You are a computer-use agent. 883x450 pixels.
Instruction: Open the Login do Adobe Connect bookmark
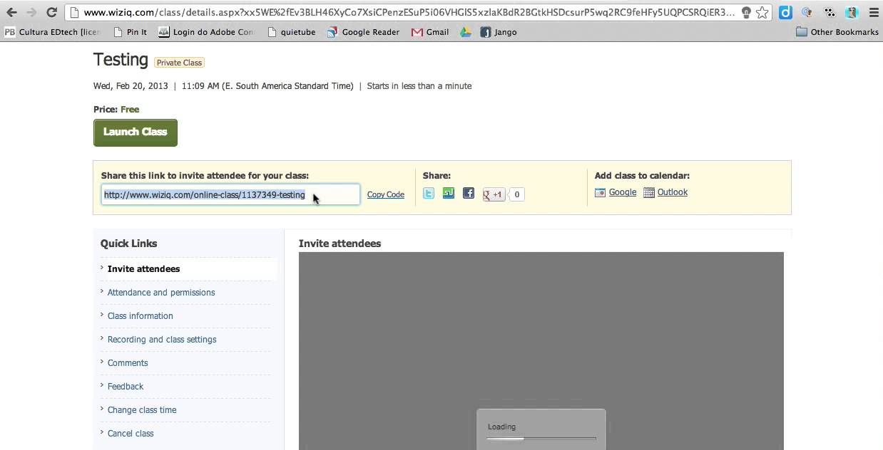(x=206, y=32)
